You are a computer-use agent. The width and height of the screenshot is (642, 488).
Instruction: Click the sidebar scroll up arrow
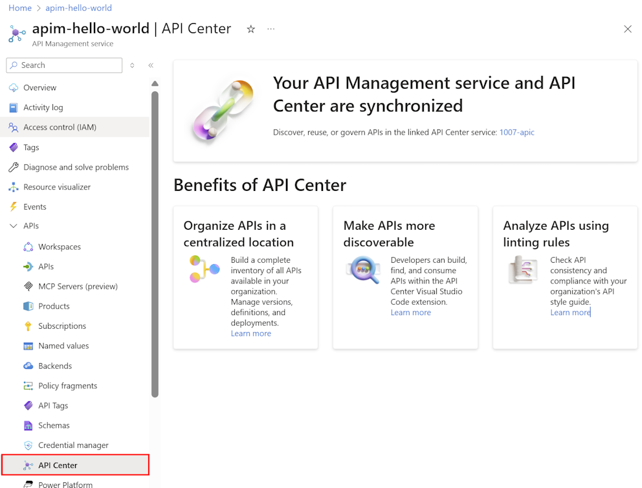[x=155, y=83]
